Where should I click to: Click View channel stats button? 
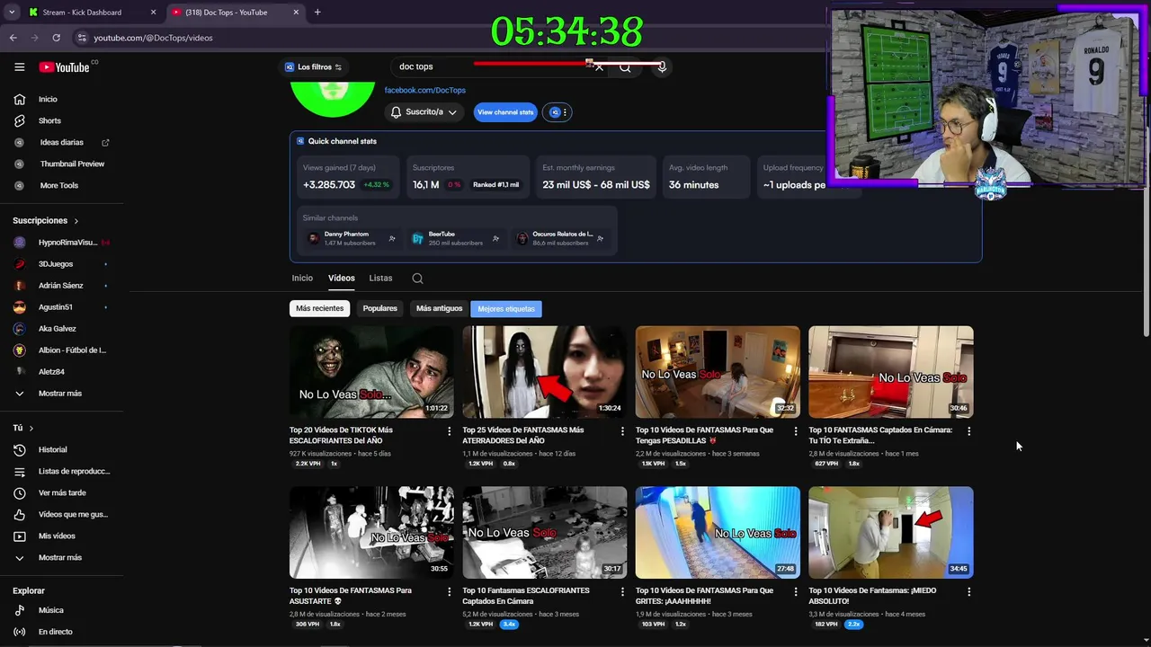[505, 112]
